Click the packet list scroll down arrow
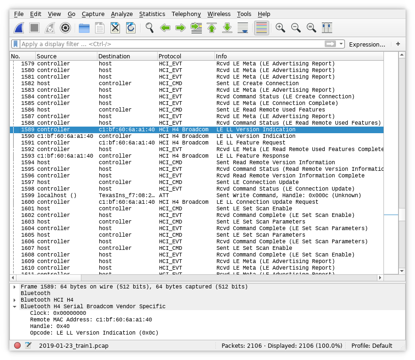 click(402, 271)
